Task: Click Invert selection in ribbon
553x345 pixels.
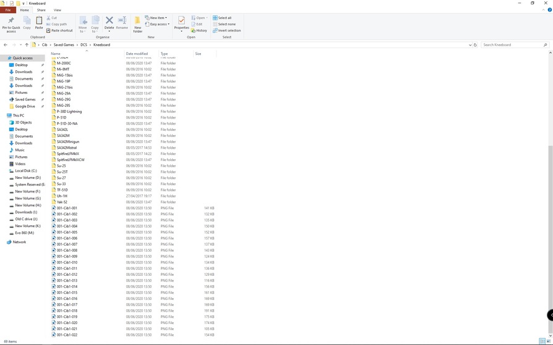Action: [x=227, y=30]
